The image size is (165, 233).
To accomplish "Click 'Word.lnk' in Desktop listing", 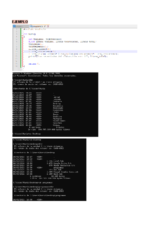I will pos(58,174).
